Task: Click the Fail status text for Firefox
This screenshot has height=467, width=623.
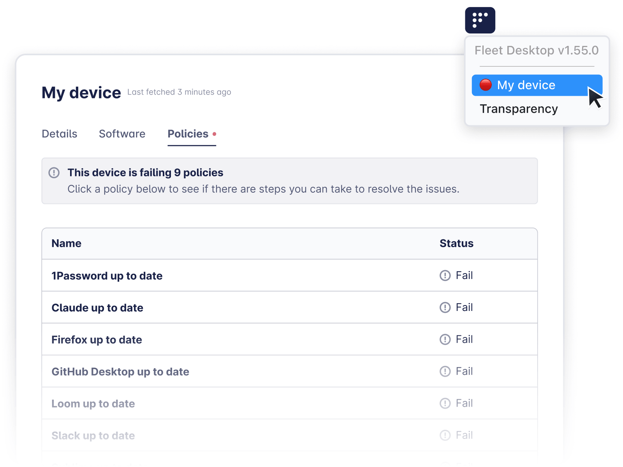Action: pyautogui.click(x=465, y=339)
